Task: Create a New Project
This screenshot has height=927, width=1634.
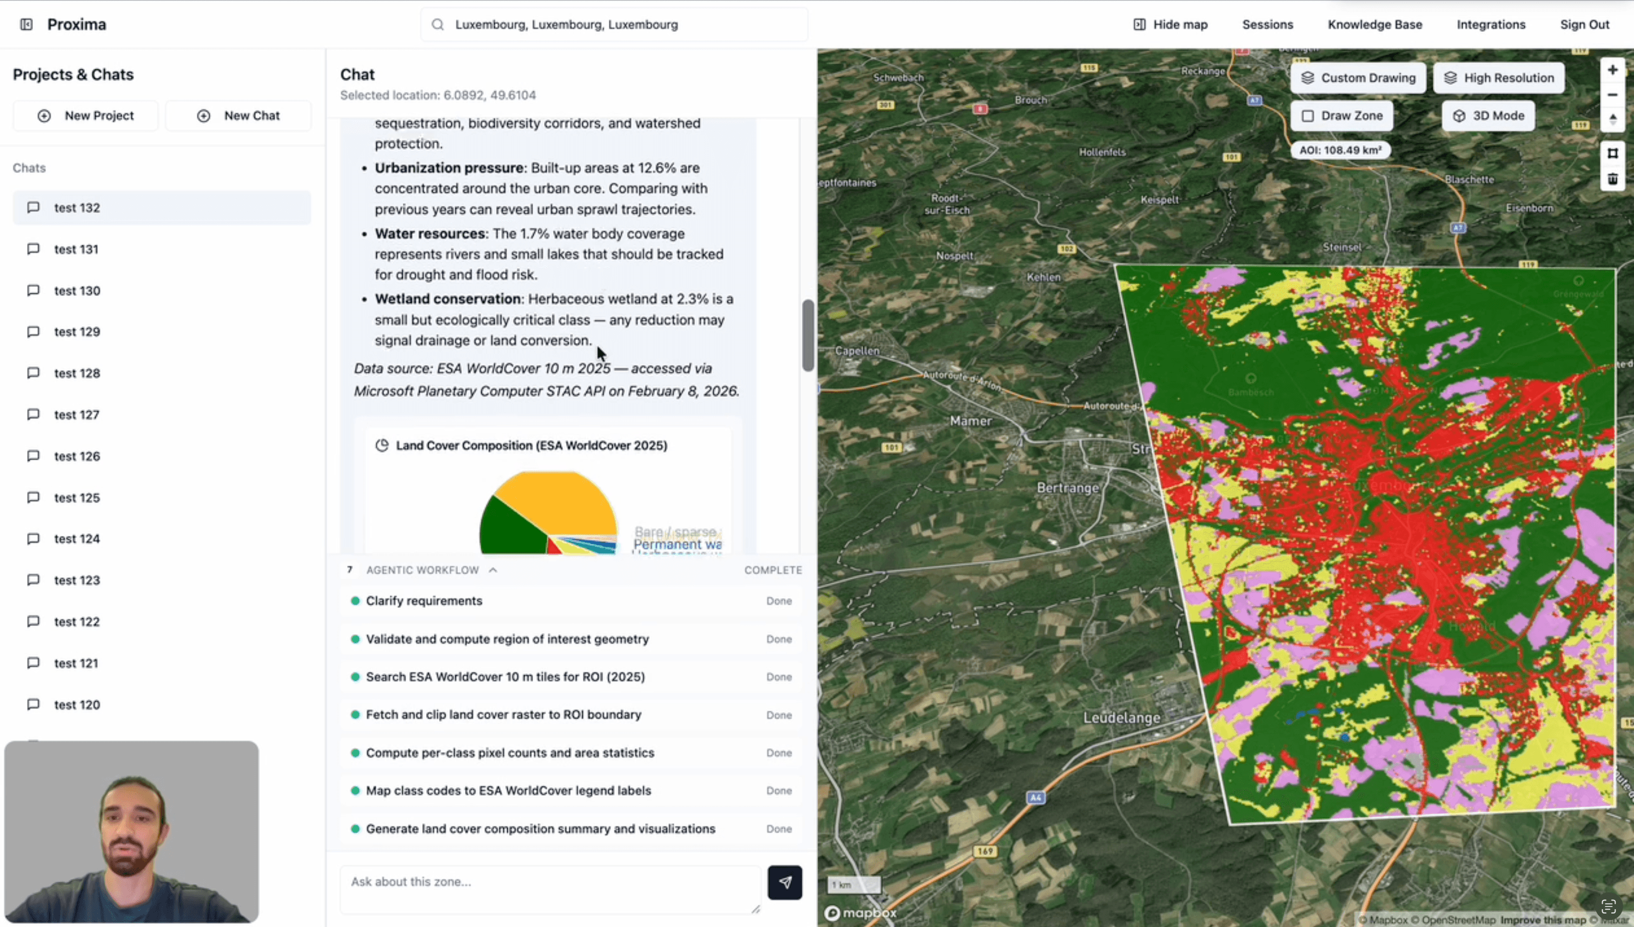Action: point(86,115)
